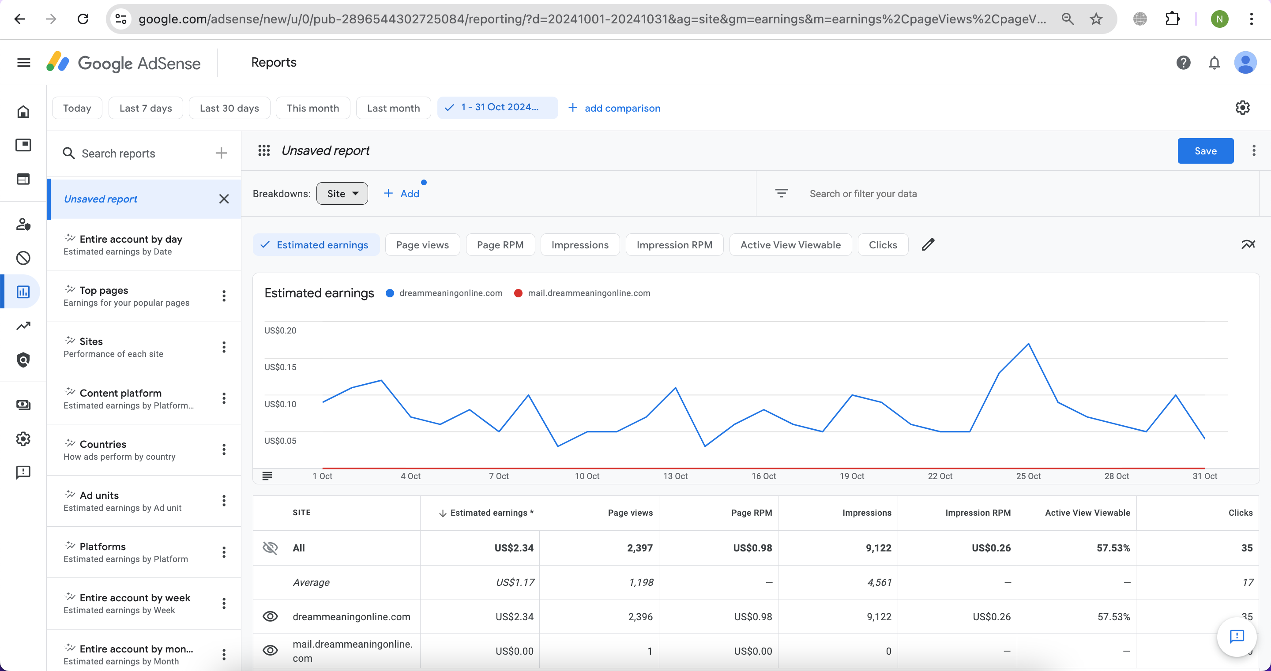Screen dimensions: 1271x671
Task: Open options for Ad units report
Action: point(224,501)
